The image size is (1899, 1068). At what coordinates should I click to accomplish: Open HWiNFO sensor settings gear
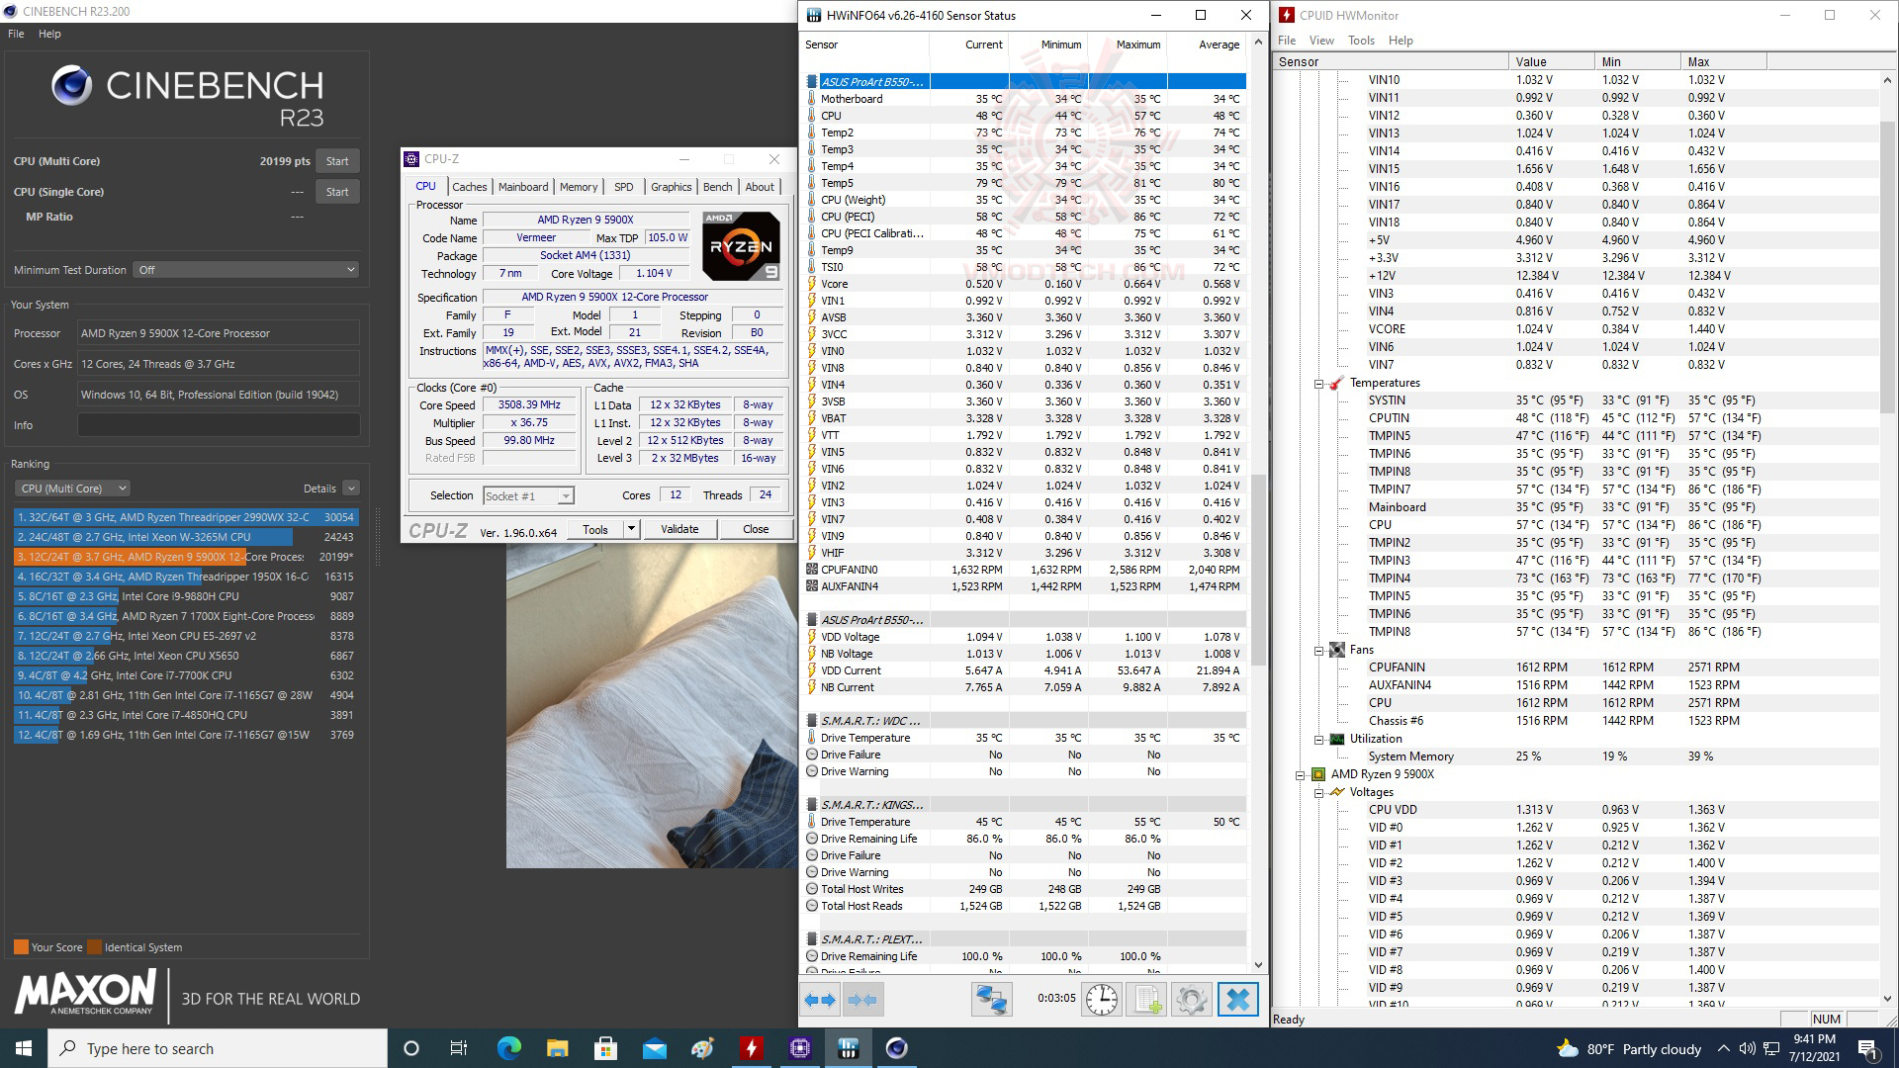1192,1000
